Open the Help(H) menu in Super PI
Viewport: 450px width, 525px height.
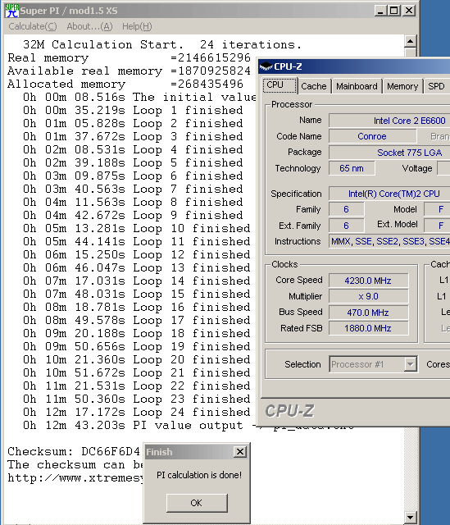pyautogui.click(x=137, y=26)
